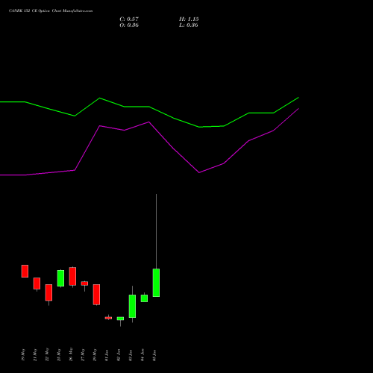Select the '03 Jun' date label
The height and width of the screenshot is (373, 373).
(131, 355)
